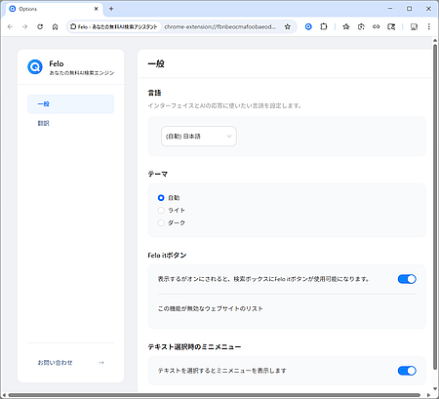Open the bookmarks star-list toolbar icon
The width and height of the screenshot is (439, 399).
click(x=346, y=26)
